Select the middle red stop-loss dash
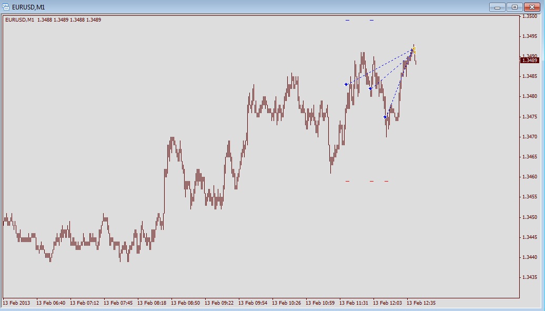Screen dimensions: 545x311 point(371,181)
